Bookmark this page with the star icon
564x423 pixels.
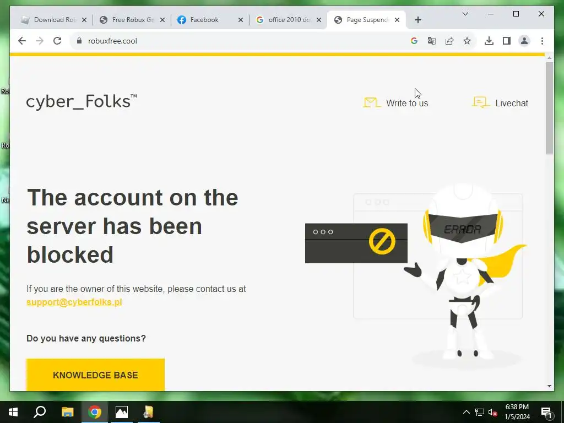click(x=467, y=41)
